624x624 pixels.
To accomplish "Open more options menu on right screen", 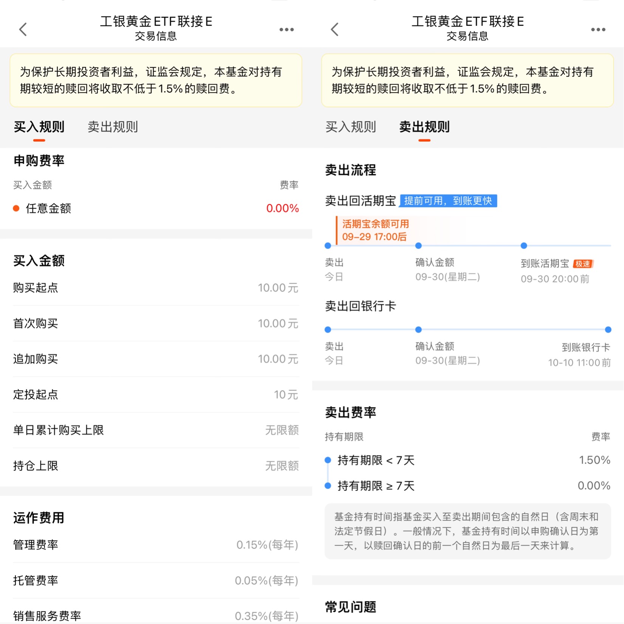I will point(598,29).
